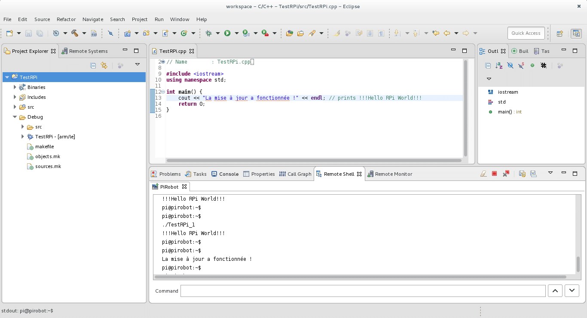Switch to the Remote Monitor tab
The image size is (587, 318).
[x=390, y=174]
